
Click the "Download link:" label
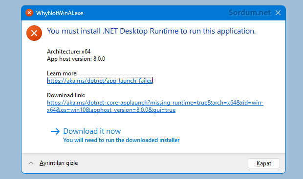66,95
